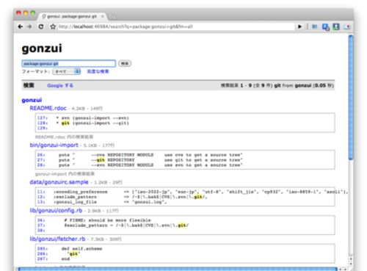The height and width of the screenshot is (271, 367).
Task: Click the browser forward arrow
Action: [29, 26]
